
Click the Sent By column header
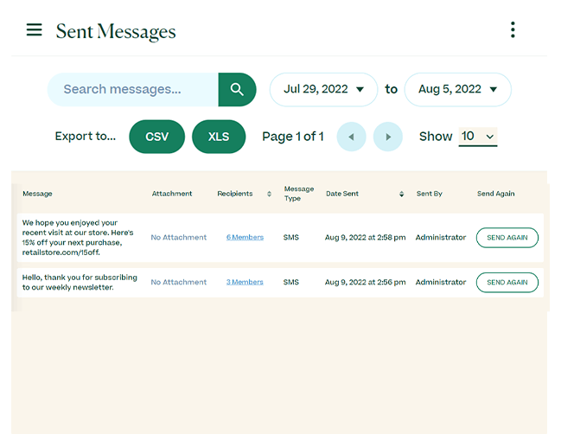click(x=430, y=194)
